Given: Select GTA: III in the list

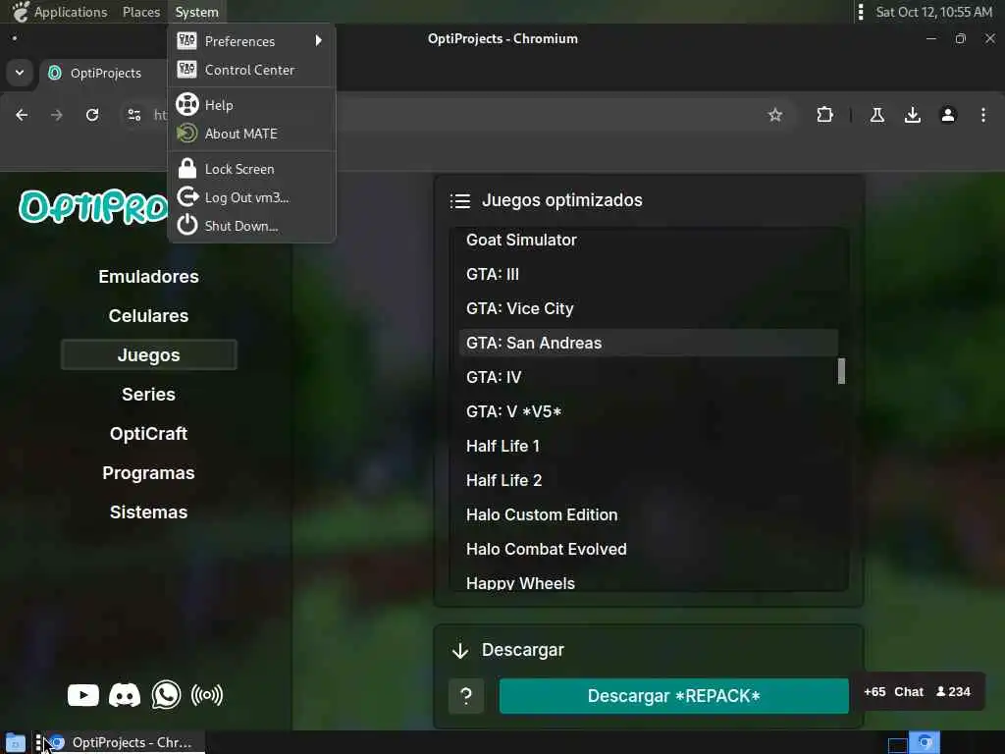Looking at the screenshot, I should 649,275.
